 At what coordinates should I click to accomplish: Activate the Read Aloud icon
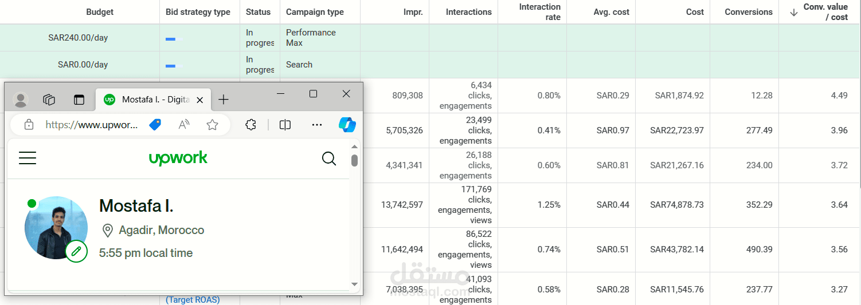point(184,125)
